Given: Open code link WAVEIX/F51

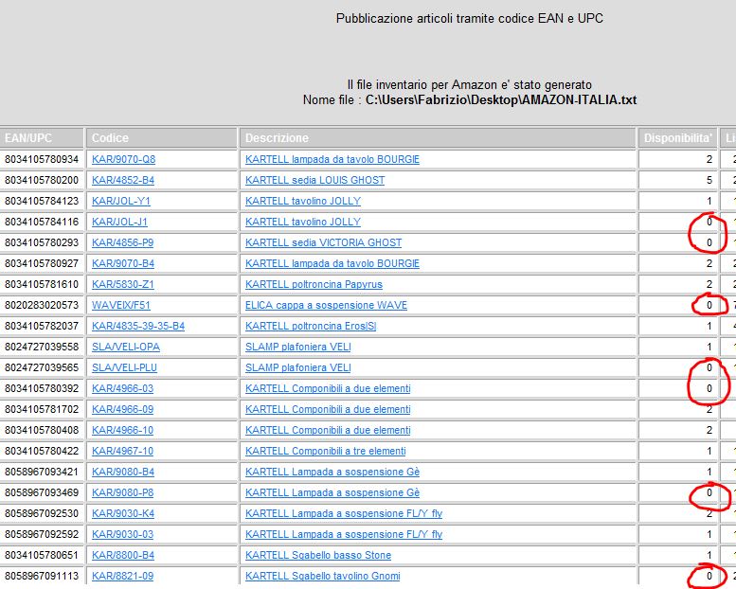Looking at the screenshot, I should point(121,305).
